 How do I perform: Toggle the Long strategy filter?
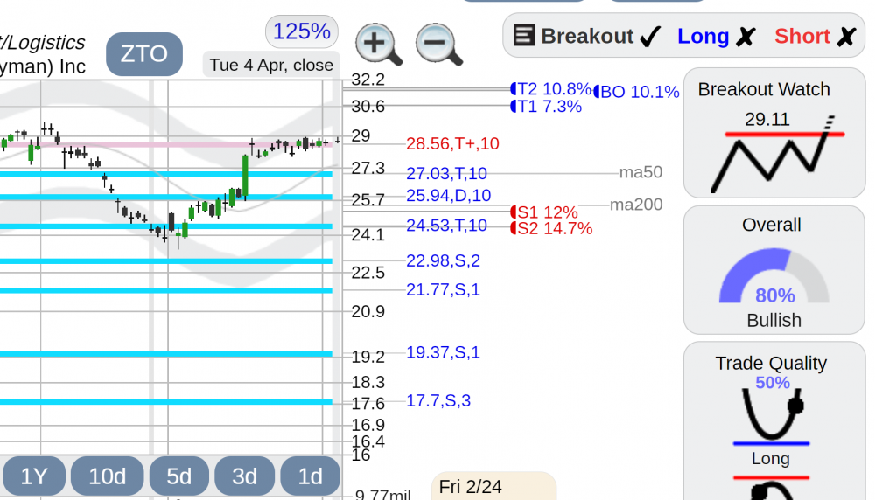(716, 36)
